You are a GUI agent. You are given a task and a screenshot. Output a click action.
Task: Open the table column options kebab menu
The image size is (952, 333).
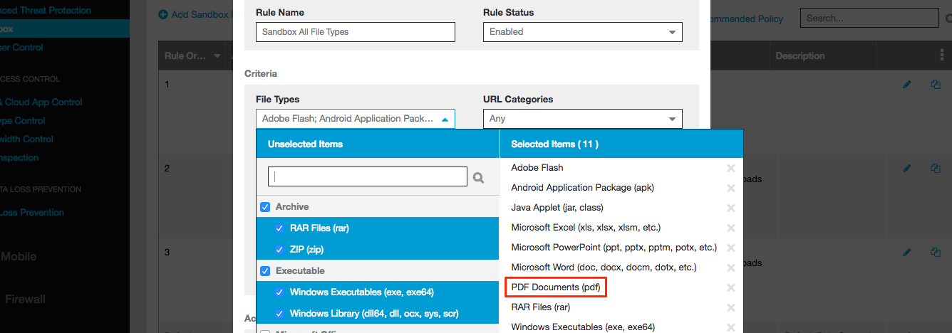coord(943,55)
